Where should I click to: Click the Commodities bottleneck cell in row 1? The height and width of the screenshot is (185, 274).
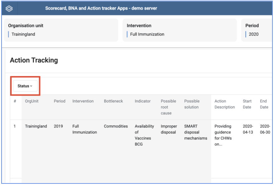tap(116, 126)
